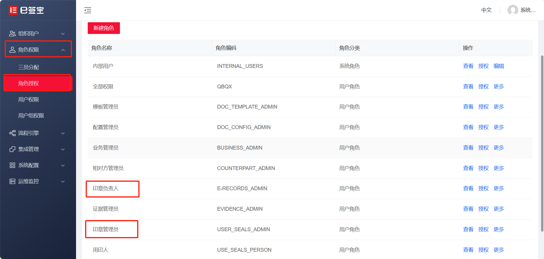Viewport: 544px width, 259px height.
Task: Click the 集成管理 integration icon
Action: [12, 149]
